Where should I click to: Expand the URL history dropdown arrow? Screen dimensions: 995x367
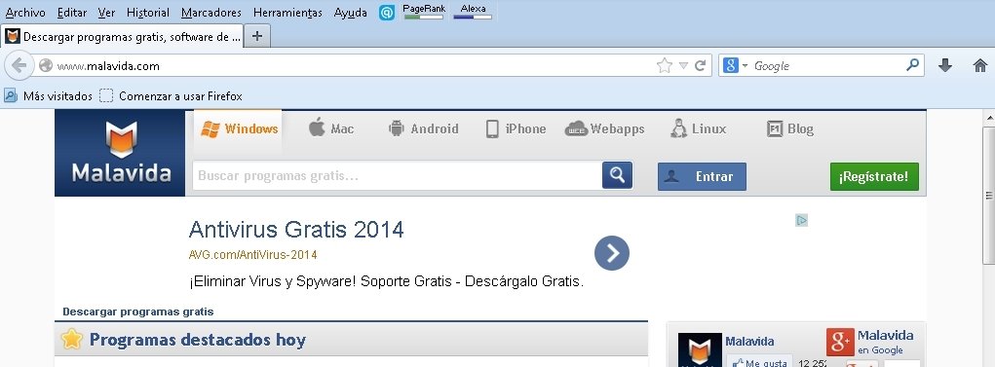[x=683, y=65]
